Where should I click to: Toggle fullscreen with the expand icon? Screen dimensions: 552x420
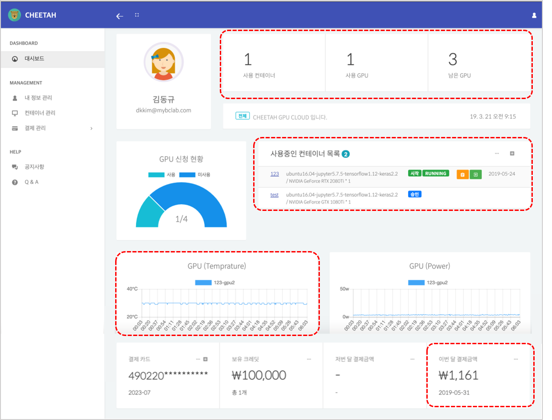tap(137, 15)
